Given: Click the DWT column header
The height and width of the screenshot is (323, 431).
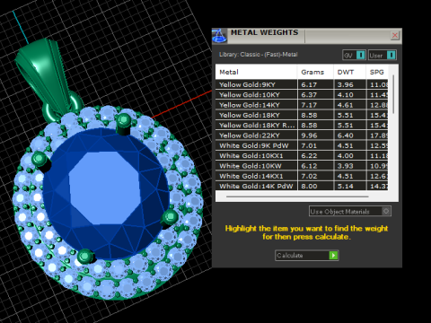Looking at the screenshot, I should pyautogui.click(x=349, y=72).
